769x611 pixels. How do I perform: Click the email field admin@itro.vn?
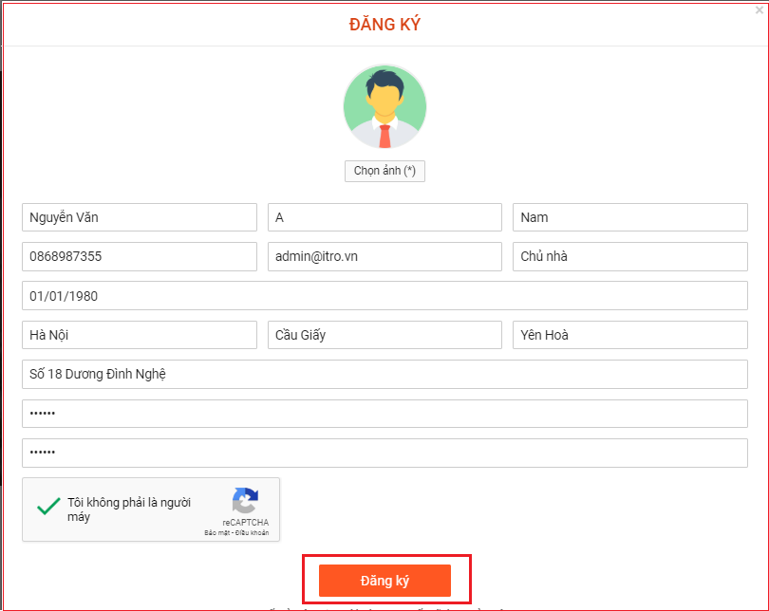[x=384, y=256]
